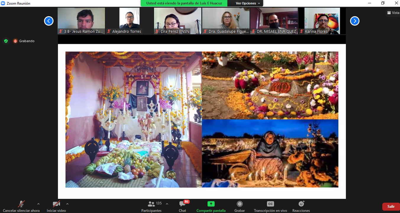400x213 pixels.
Task: Click the muted mic icon beside Karina Flores
Action: click(x=302, y=31)
